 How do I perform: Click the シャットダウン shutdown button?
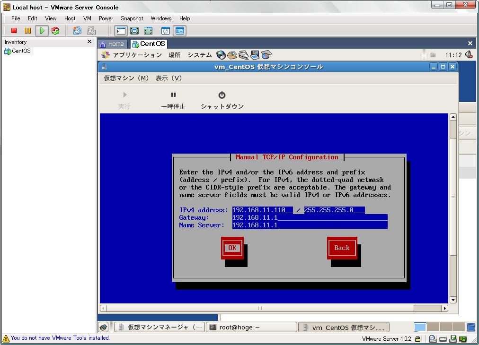pos(222,100)
